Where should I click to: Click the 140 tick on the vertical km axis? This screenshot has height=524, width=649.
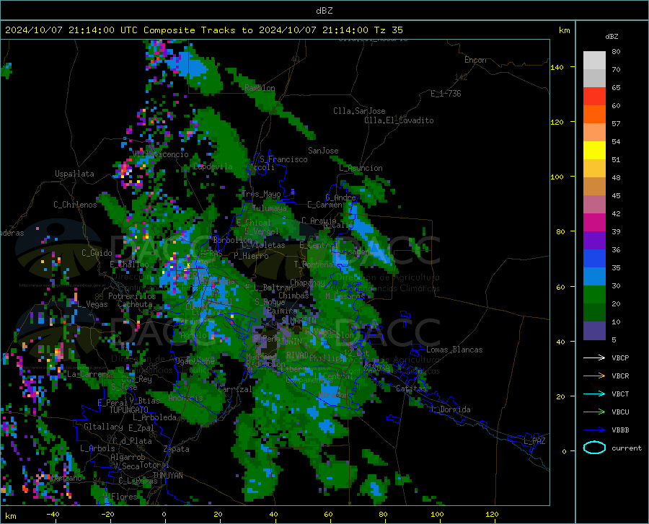557,67
